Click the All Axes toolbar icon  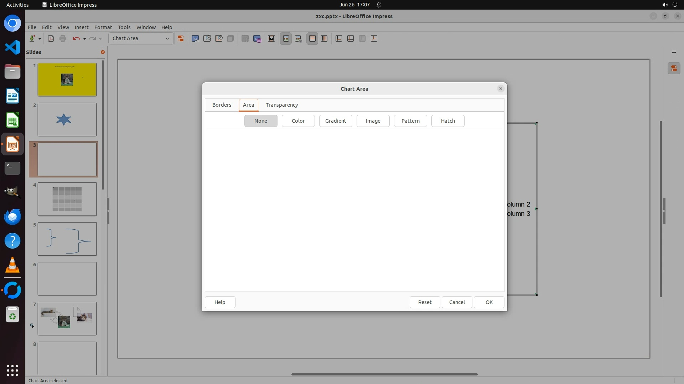(x=374, y=38)
